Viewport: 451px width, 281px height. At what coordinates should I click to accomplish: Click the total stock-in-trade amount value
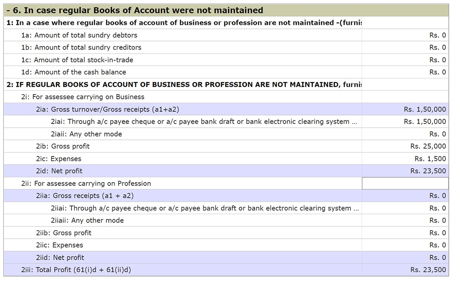[437, 60]
